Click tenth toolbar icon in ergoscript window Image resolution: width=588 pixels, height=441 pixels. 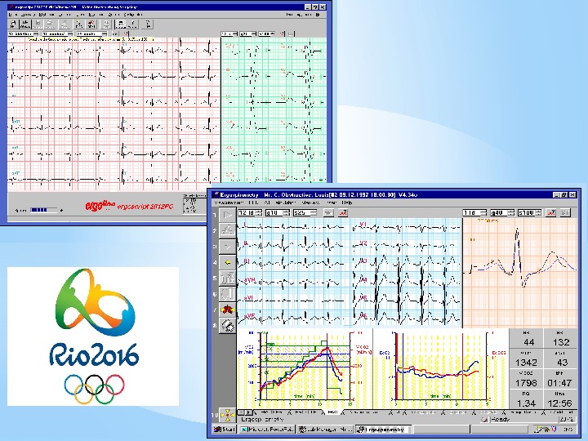pos(133,24)
